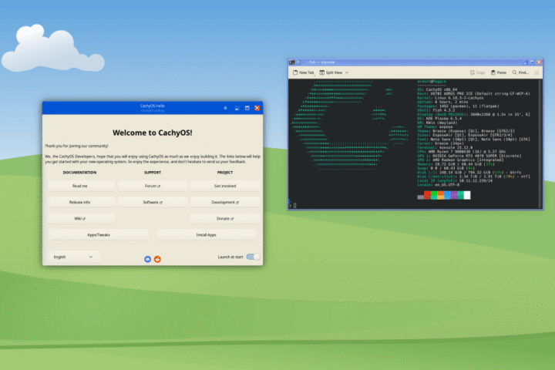Click the 'Uptime: 6 hours, 2 mins' line
Viewport: 555px width, 370px height.
pos(442,102)
